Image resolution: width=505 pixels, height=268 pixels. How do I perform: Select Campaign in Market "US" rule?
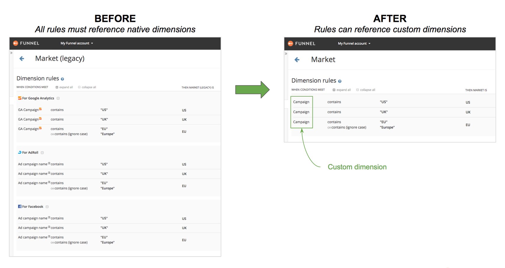click(x=301, y=102)
